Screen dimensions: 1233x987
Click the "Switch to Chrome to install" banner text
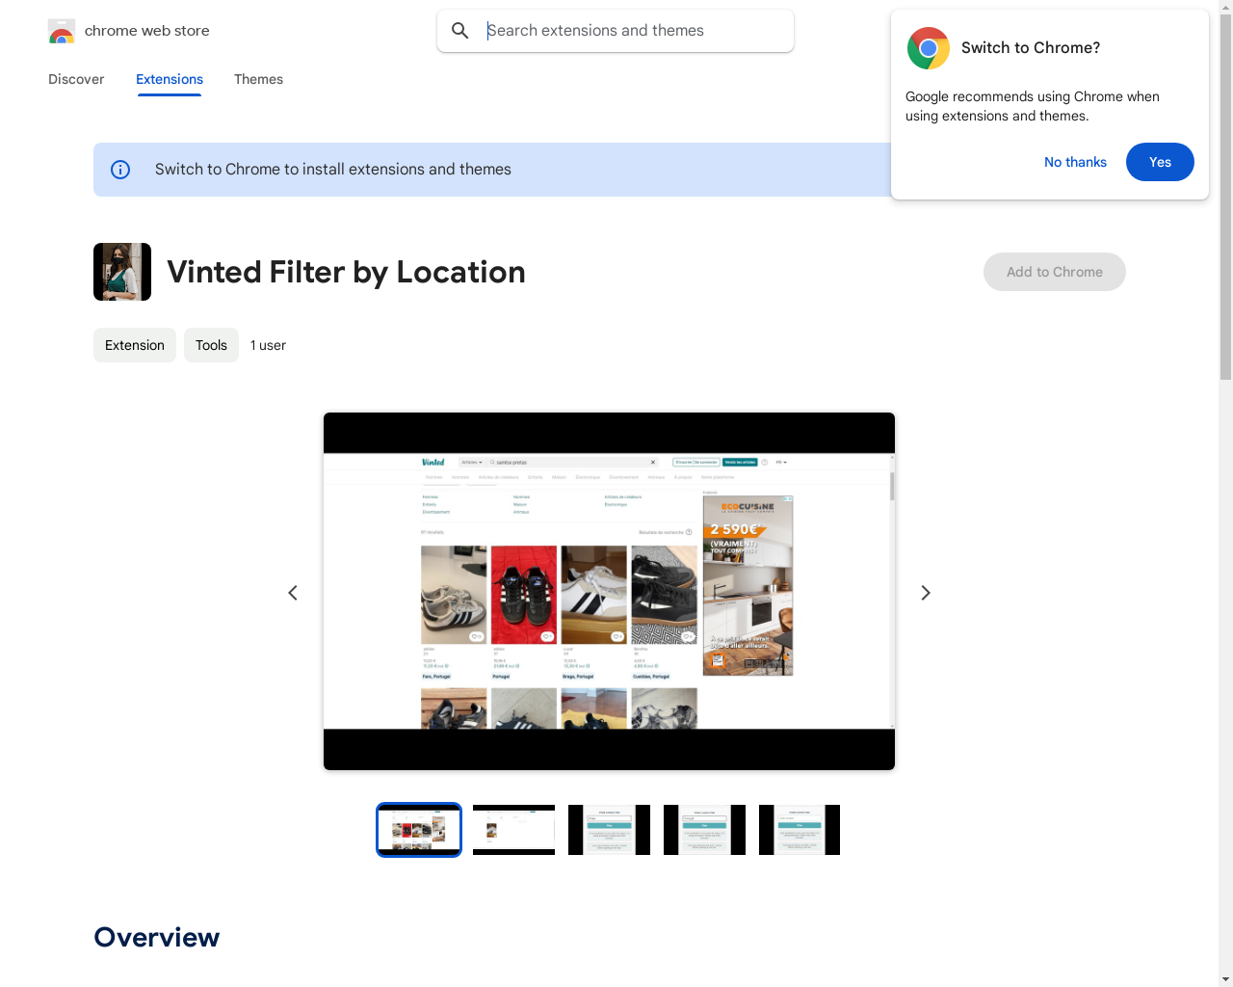[x=333, y=170]
